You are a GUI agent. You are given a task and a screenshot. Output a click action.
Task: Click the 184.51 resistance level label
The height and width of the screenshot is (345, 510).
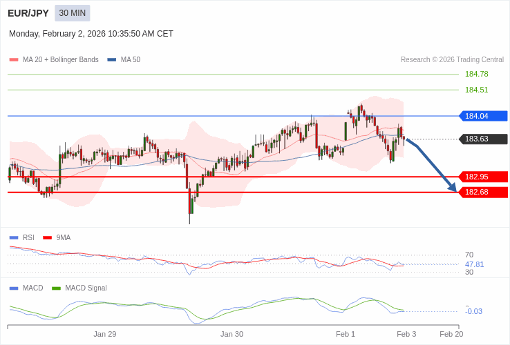point(476,90)
